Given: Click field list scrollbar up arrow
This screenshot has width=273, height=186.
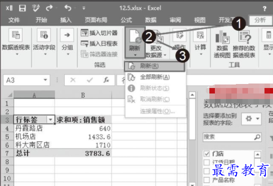Looking at the screenshot, I should (257, 154).
